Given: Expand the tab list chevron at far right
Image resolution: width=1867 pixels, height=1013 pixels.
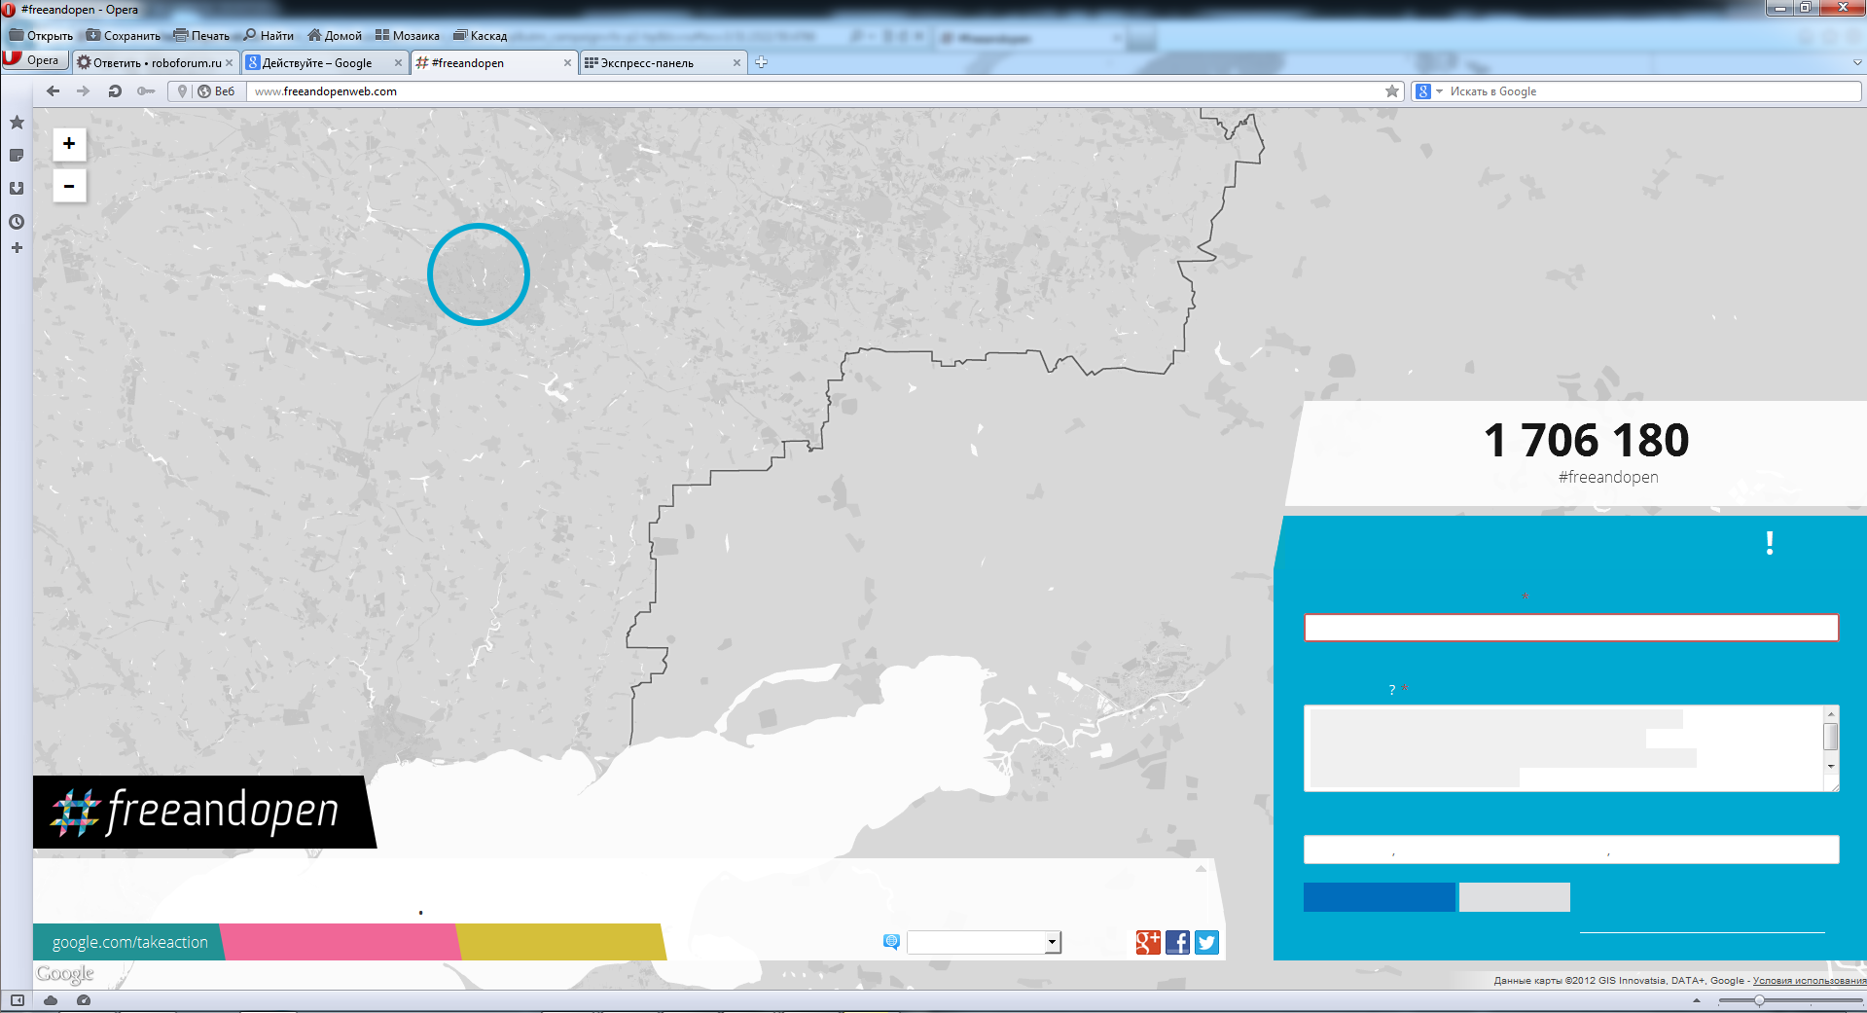Looking at the screenshot, I should pyautogui.click(x=1856, y=63).
